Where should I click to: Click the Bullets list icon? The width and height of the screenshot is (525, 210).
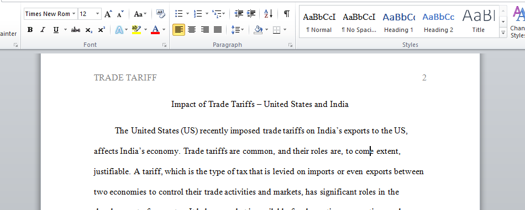click(x=179, y=14)
